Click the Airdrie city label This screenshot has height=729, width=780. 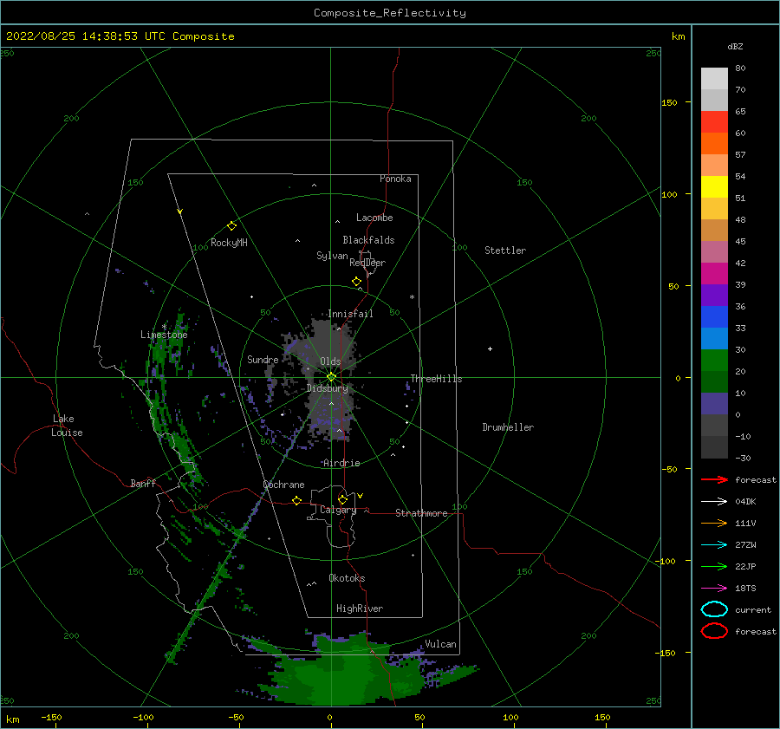(341, 463)
